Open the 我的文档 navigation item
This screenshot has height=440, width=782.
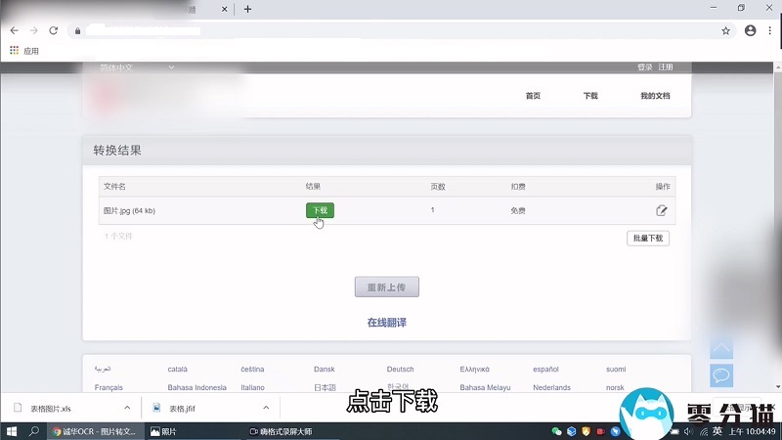pos(655,96)
